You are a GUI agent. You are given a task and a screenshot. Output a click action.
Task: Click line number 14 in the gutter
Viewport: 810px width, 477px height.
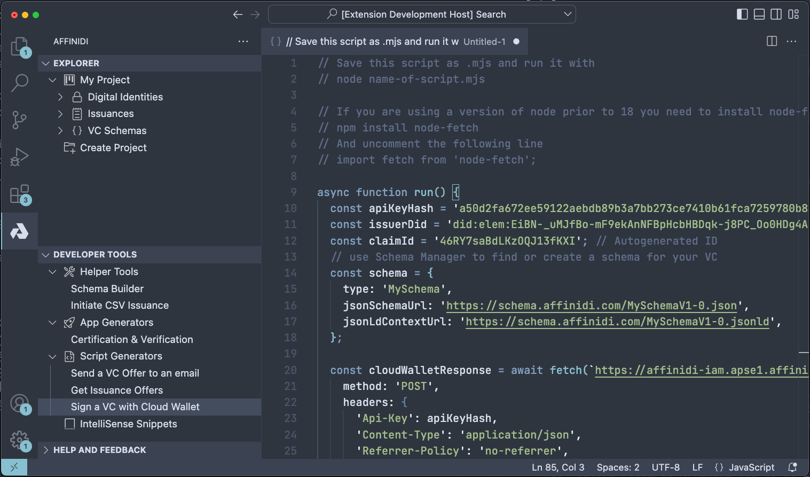290,273
